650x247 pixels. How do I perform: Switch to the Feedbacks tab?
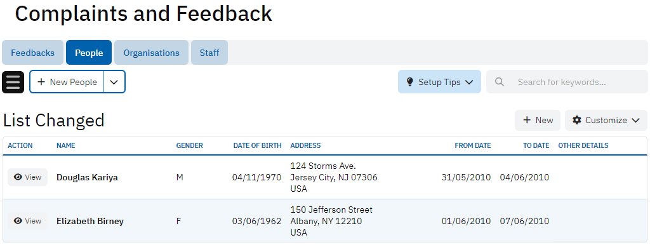pyautogui.click(x=33, y=53)
